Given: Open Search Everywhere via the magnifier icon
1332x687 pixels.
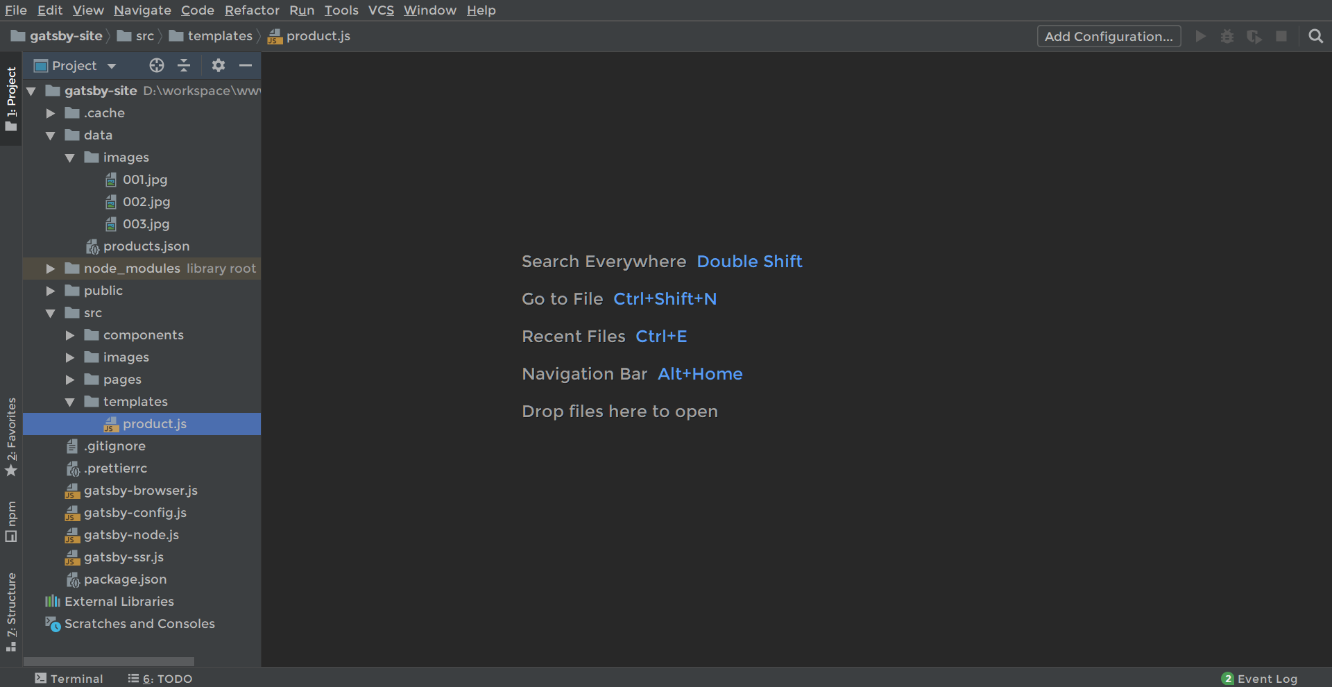Looking at the screenshot, I should pyautogui.click(x=1315, y=36).
